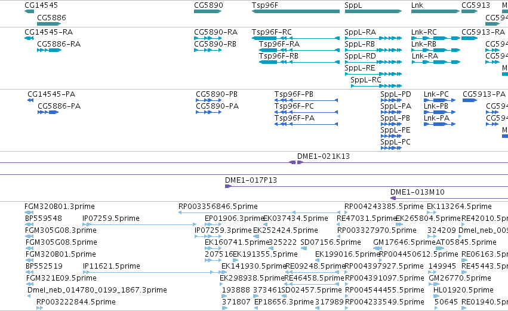
Task: Select the CG5890-PA CDS glyph
Action: pyautogui.click(x=209, y=112)
